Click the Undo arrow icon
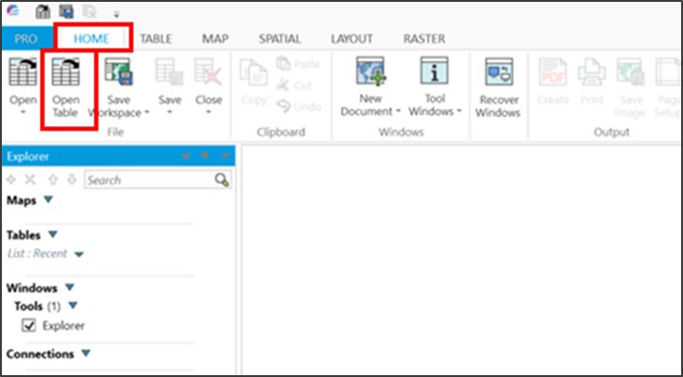The image size is (683, 377). pos(284,106)
